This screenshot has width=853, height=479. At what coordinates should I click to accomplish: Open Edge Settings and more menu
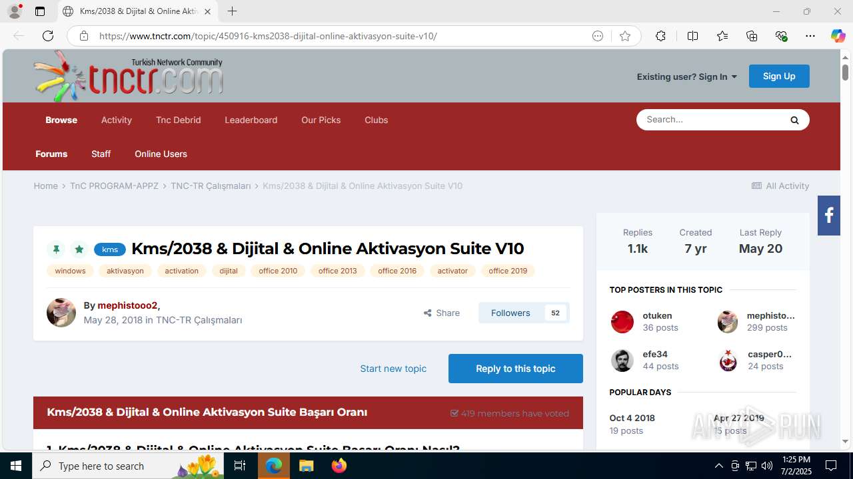[810, 36]
